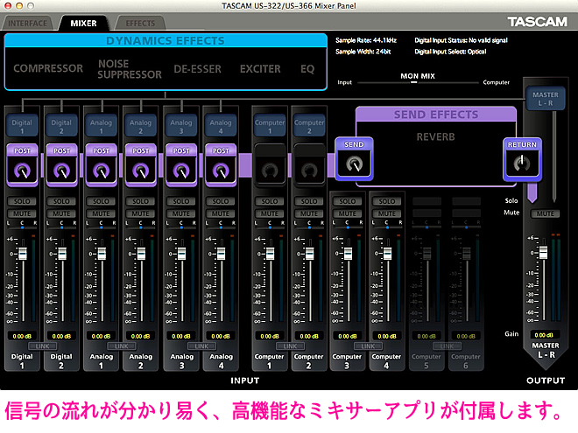The width and height of the screenshot is (578, 433).
Task: Solo the Computer 1 channel
Action: (x=270, y=201)
